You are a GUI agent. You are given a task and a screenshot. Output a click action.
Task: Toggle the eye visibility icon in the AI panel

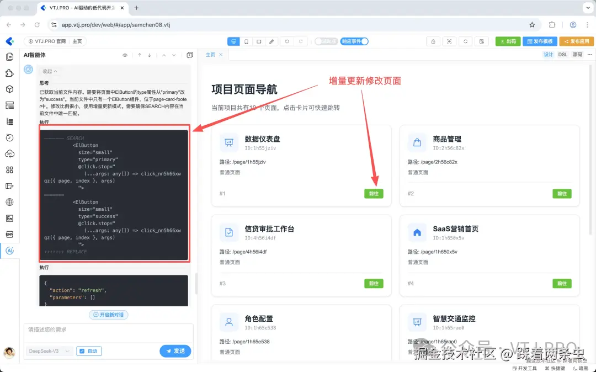(x=125, y=55)
